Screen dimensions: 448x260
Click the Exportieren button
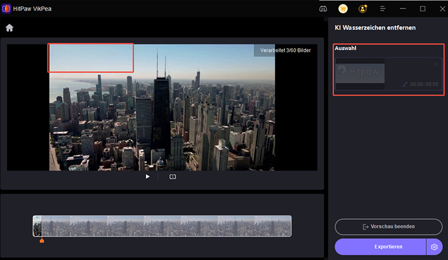(380, 247)
